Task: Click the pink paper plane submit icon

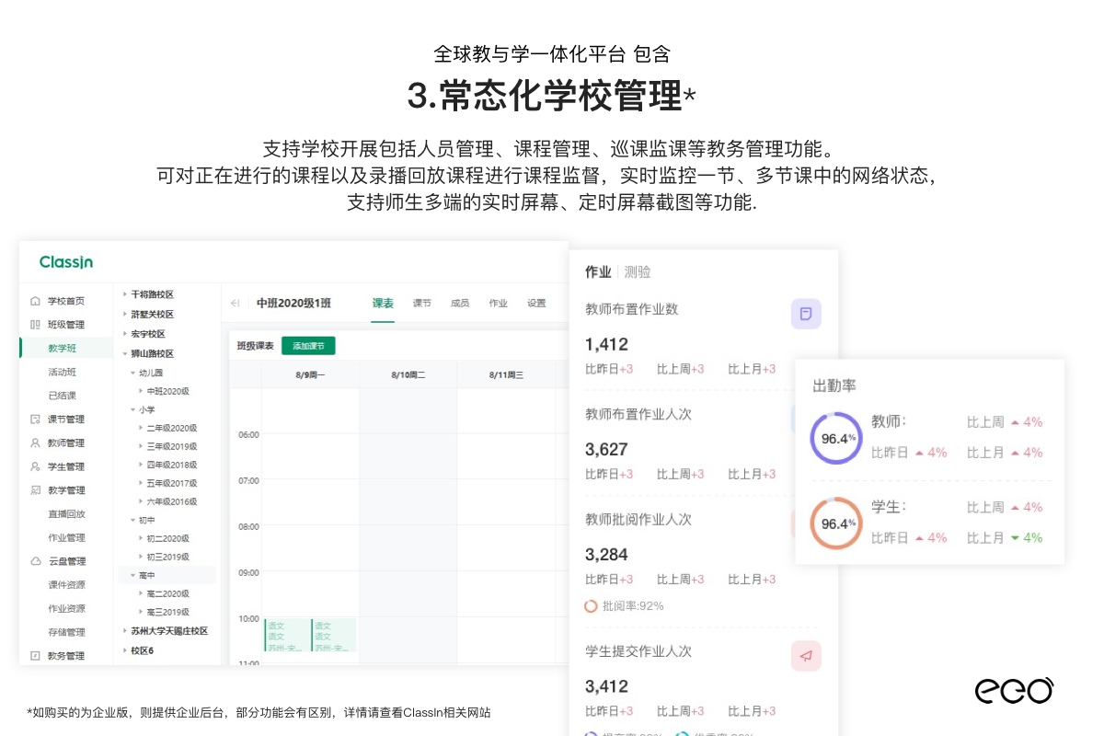Action: click(806, 656)
